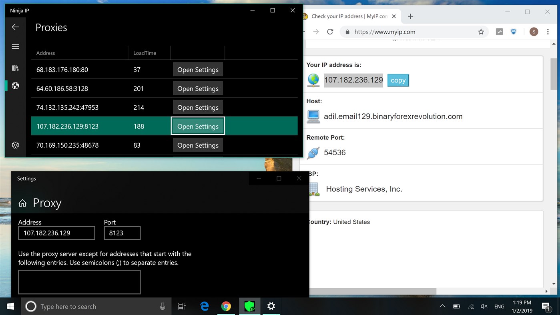The height and width of the screenshot is (315, 560).
Task: Edit the Address field in Proxy settings
Action: 56,233
